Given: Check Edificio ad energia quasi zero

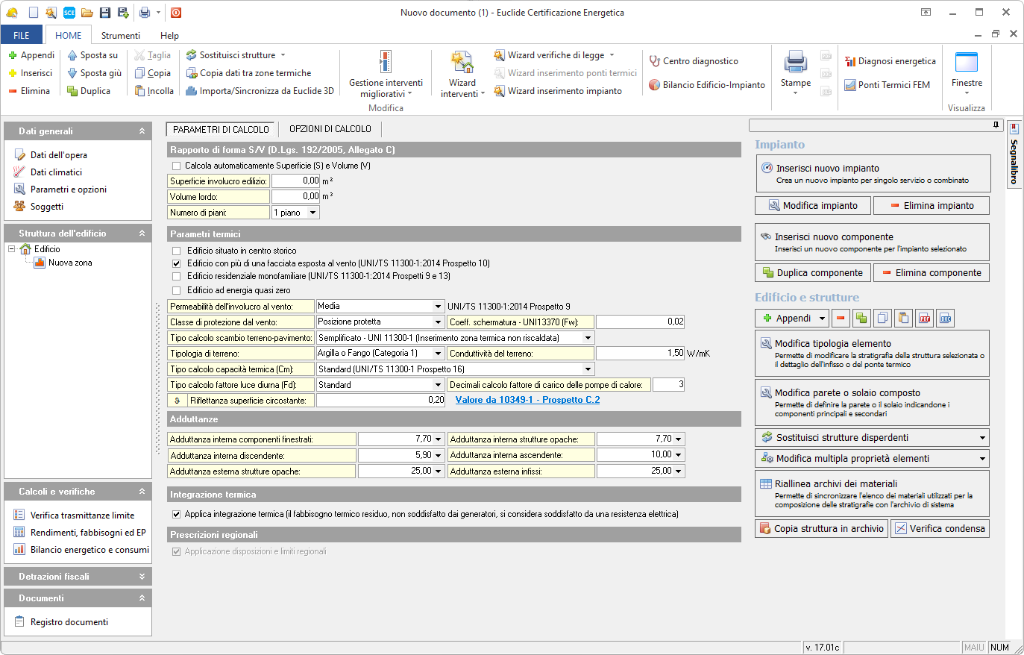Looking at the screenshot, I should [x=177, y=291].
